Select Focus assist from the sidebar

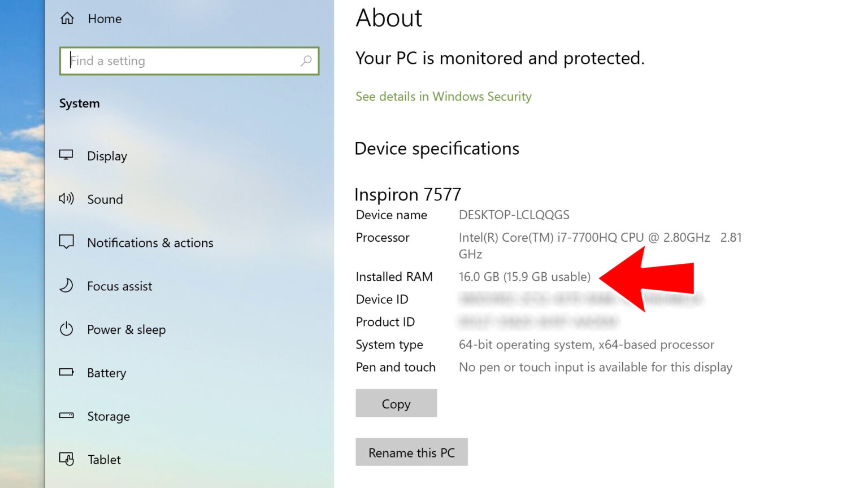[x=119, y=286]
